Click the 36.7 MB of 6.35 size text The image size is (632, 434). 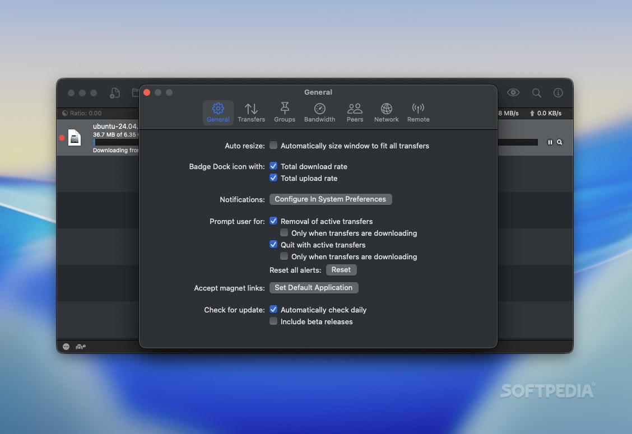pos(115,134)
